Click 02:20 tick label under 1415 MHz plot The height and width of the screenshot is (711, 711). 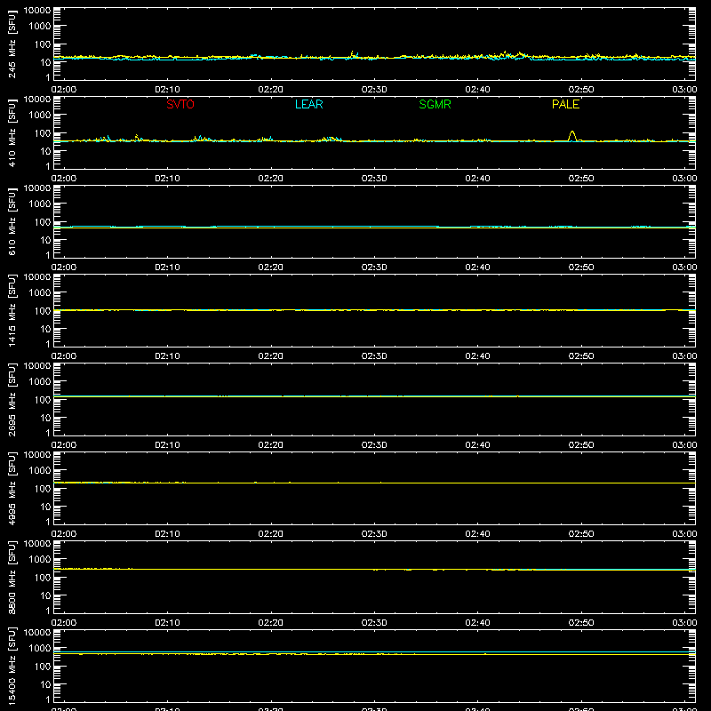coord(271,356)
